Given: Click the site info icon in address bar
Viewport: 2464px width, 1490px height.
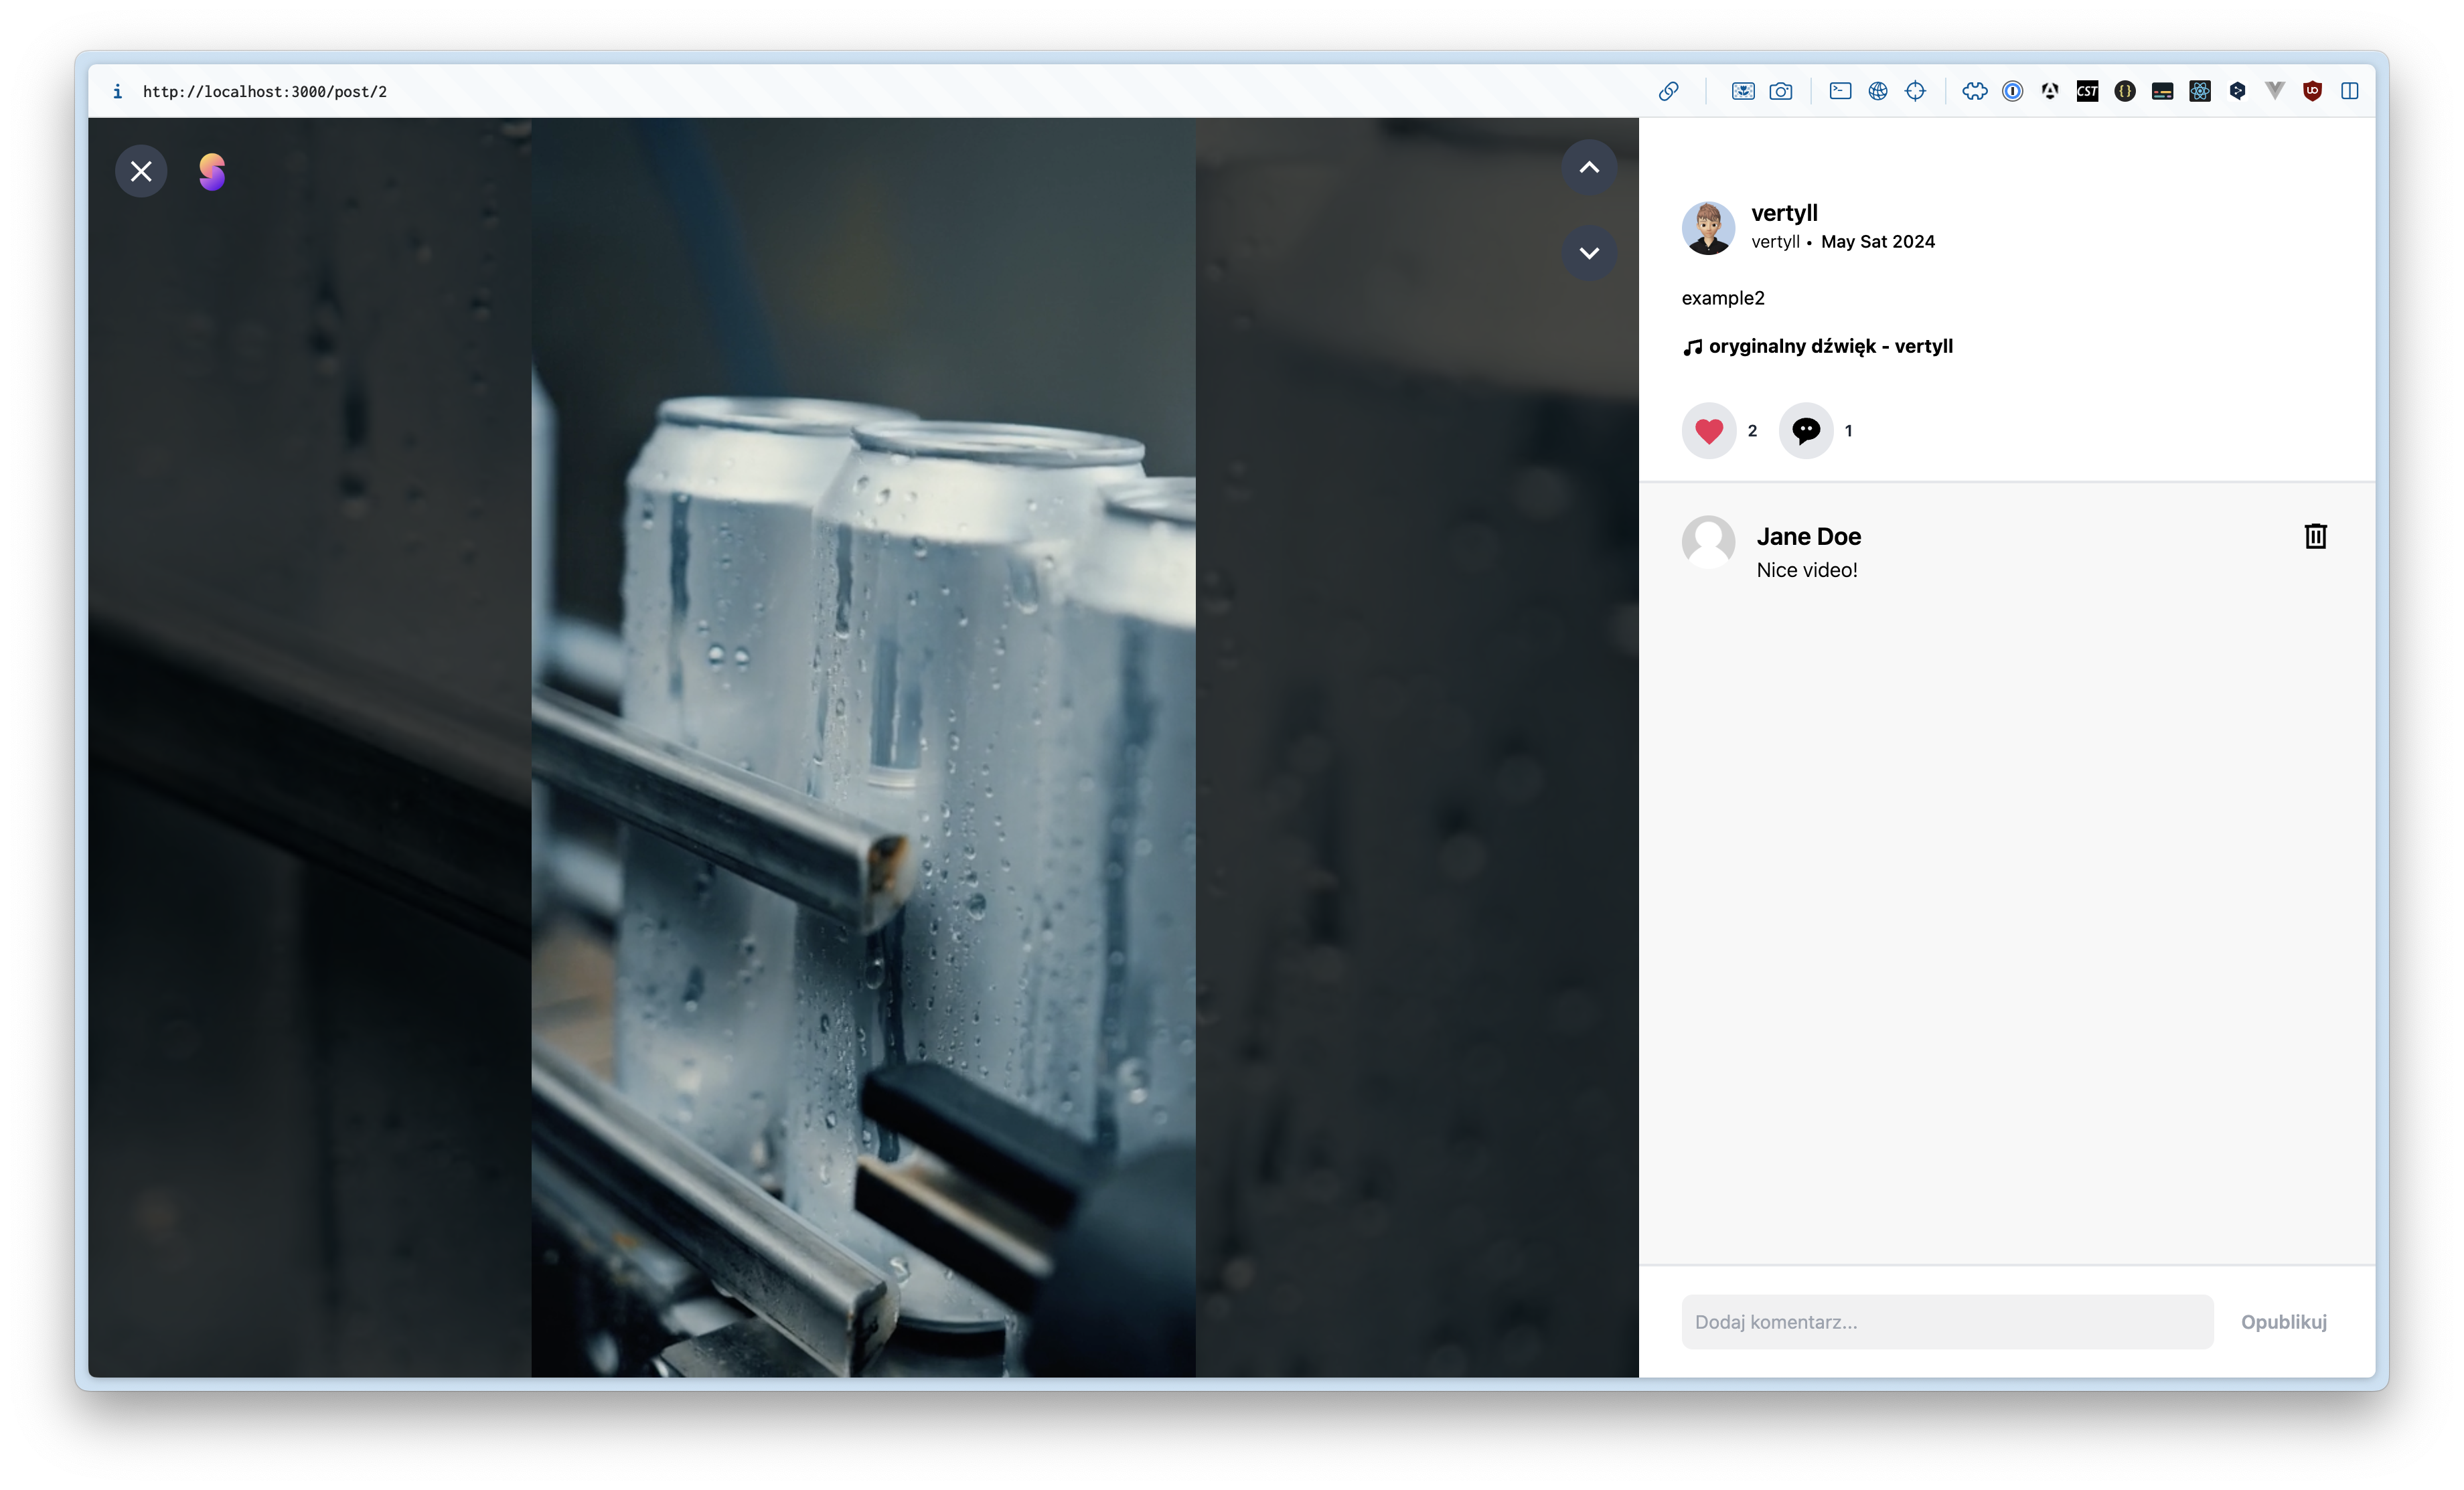Looking at the screenshot, I should click(118, 91).
